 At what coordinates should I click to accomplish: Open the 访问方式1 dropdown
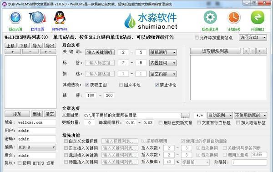tap(253, 38)
